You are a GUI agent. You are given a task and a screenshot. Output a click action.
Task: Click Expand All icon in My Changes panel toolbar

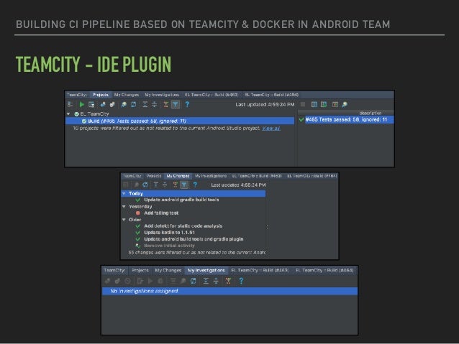tap(155, 185)
